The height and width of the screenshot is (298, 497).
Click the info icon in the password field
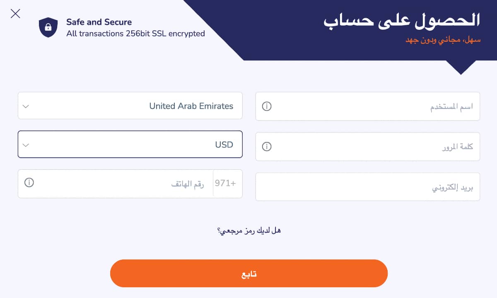point(267,147)
